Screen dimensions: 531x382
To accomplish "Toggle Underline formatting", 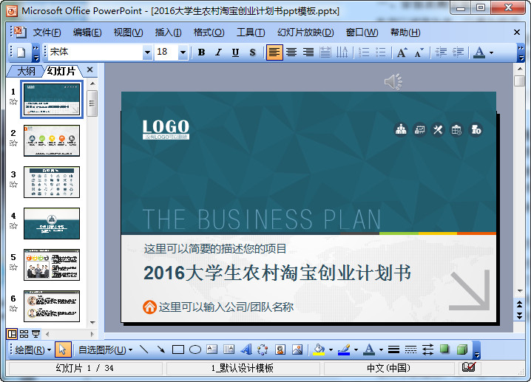I will point(235,52).
